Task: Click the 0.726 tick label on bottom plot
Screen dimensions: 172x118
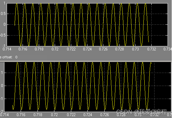Action: (x=105, y=115)
